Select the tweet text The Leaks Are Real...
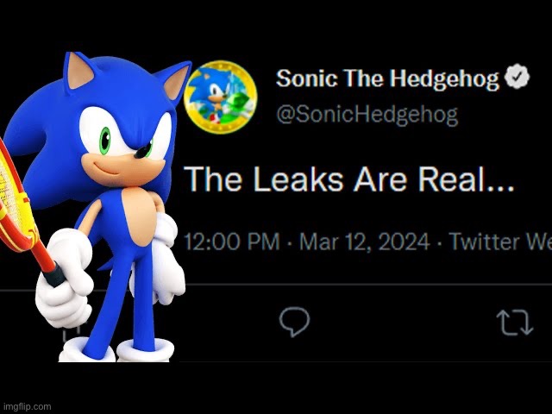 coord(348,179)
